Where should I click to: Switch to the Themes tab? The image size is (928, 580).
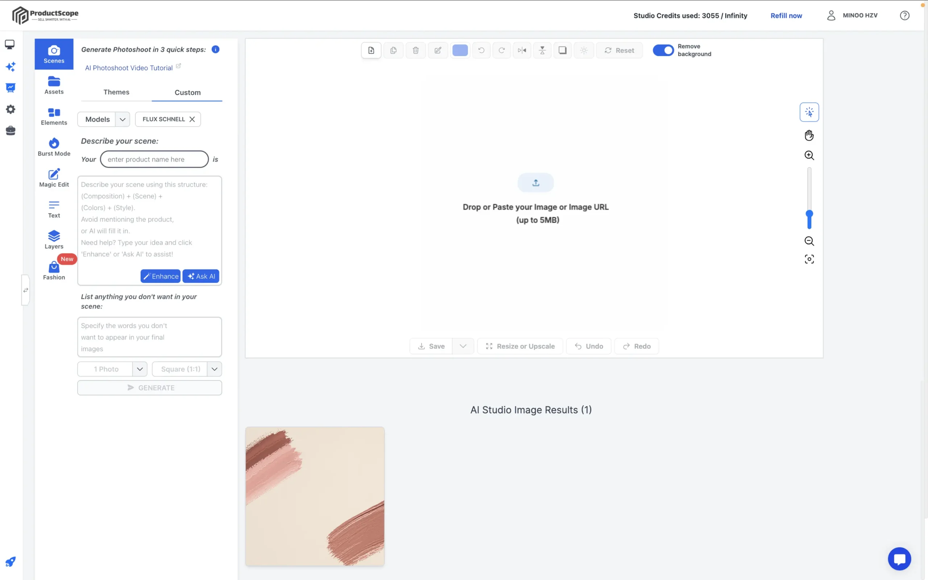116,92
